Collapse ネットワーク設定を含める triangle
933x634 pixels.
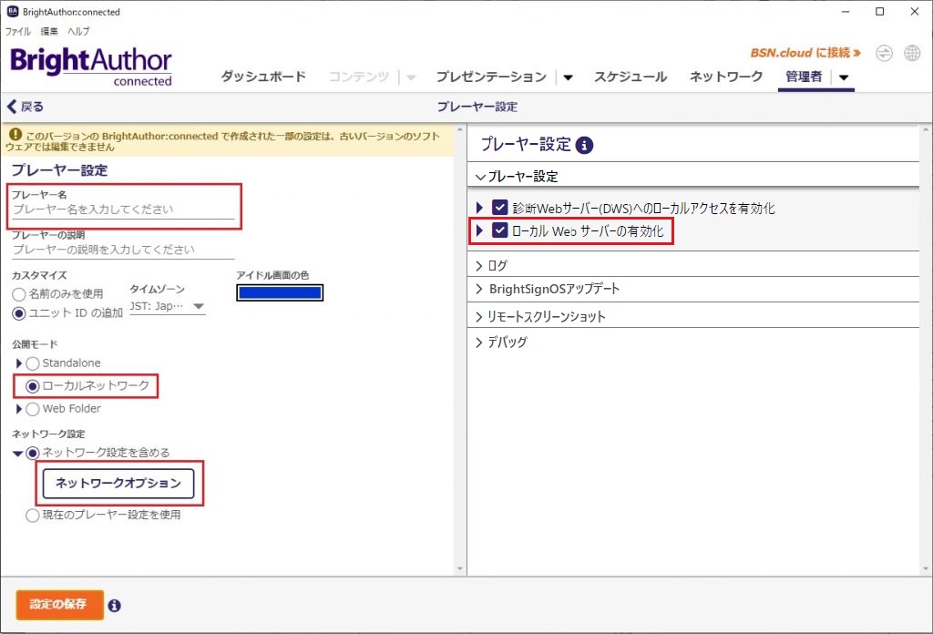click(x=18, y=454)
